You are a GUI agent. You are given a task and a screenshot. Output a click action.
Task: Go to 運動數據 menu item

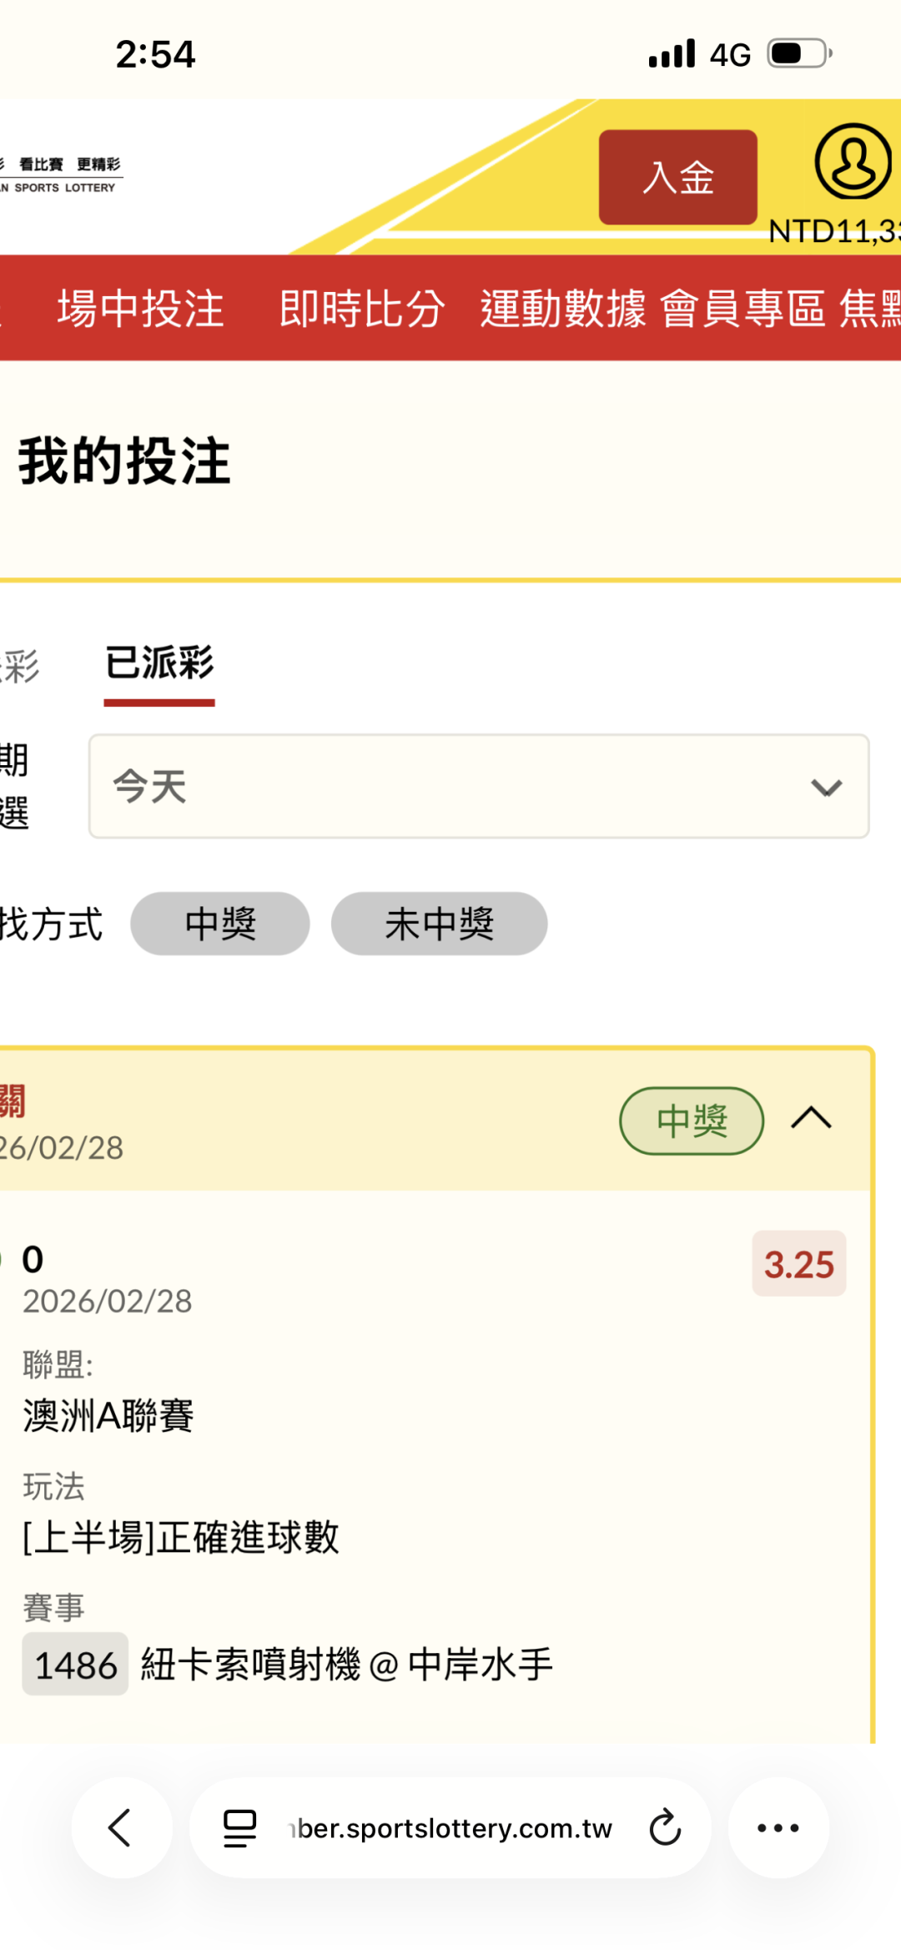(x=563, y=309)
